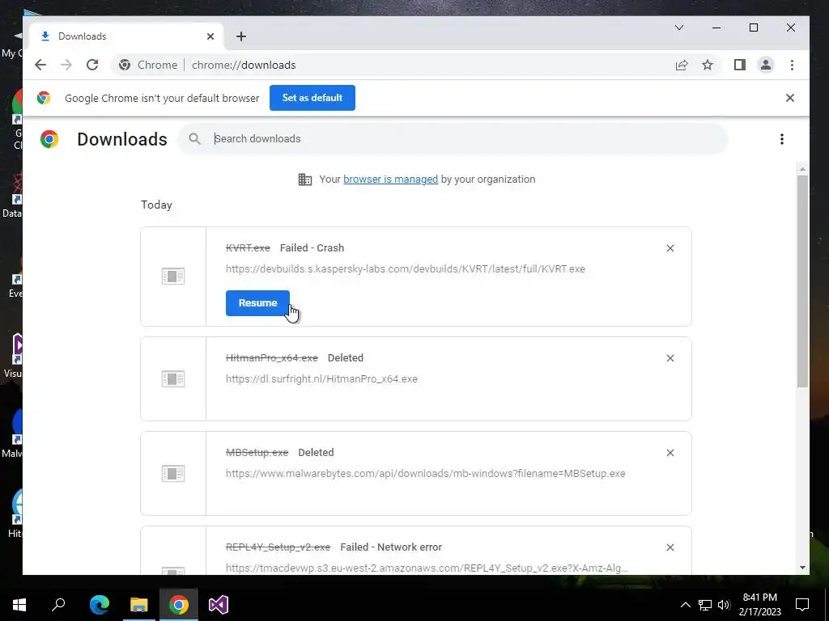
Task: Open Chrome's three-dot main menu
Action: pyautogui.click(x=792, y=65)
